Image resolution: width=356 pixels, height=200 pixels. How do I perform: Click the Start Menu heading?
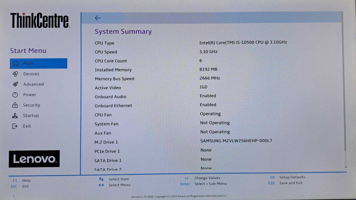click(28, 51)
